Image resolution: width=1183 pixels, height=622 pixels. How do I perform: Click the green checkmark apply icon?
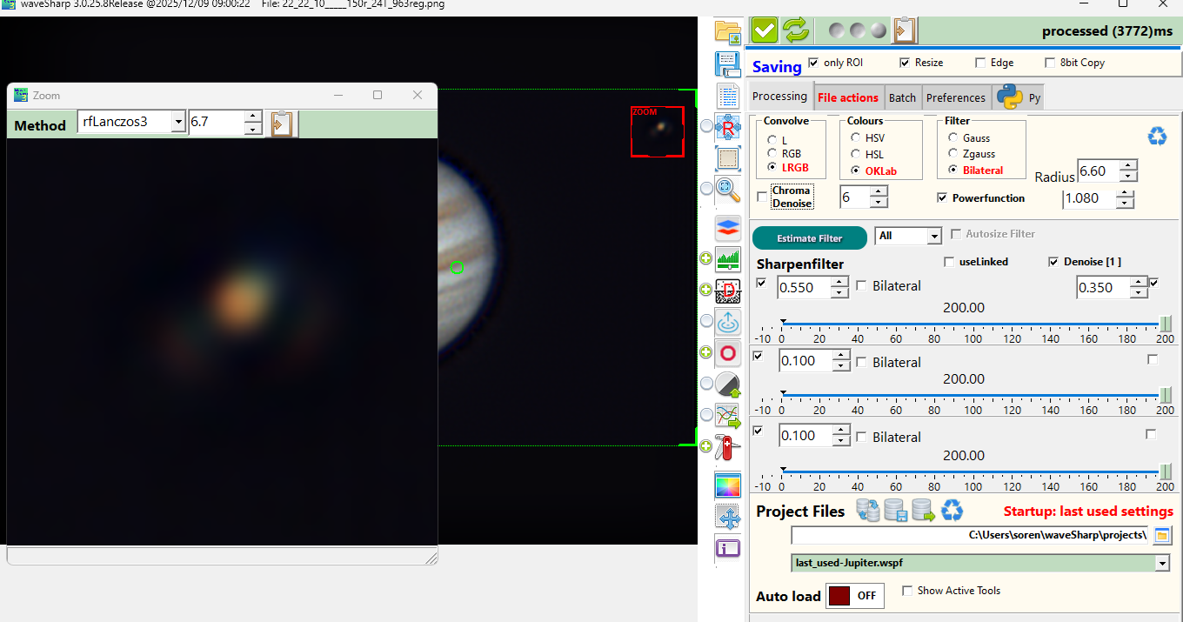[x=765, y=30]
